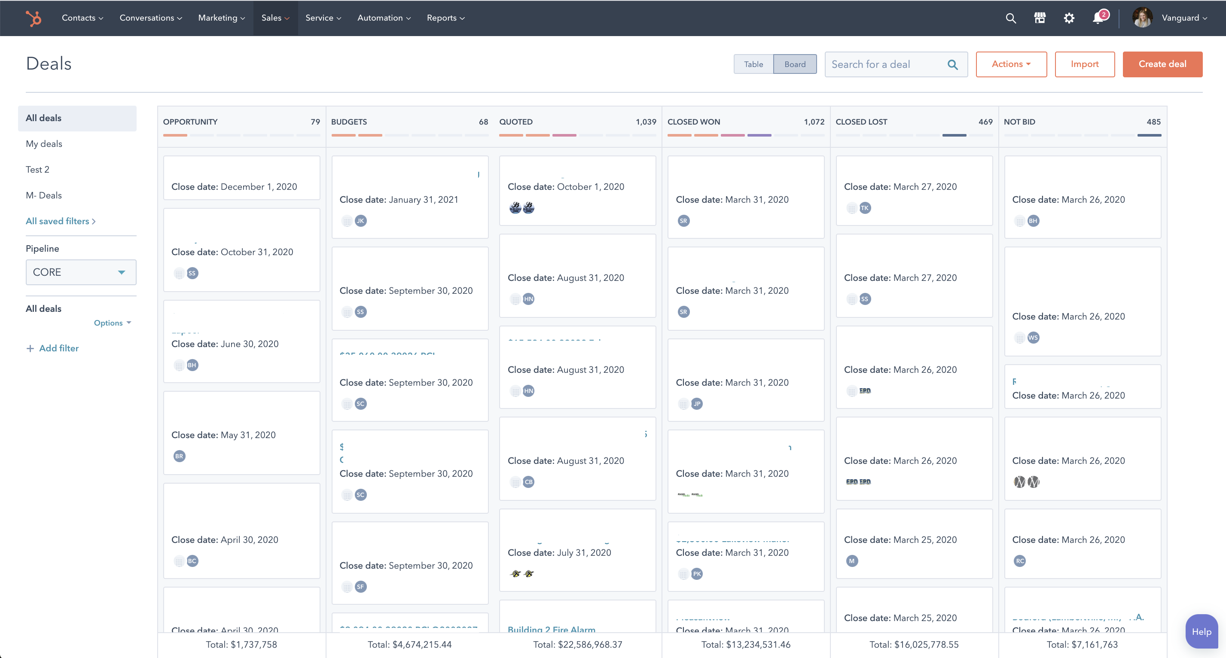Image resolution: width=1226 pixels, height=658 pixels.
Task: Click the magnifier in the deal search bar
Action: point(954,64)
